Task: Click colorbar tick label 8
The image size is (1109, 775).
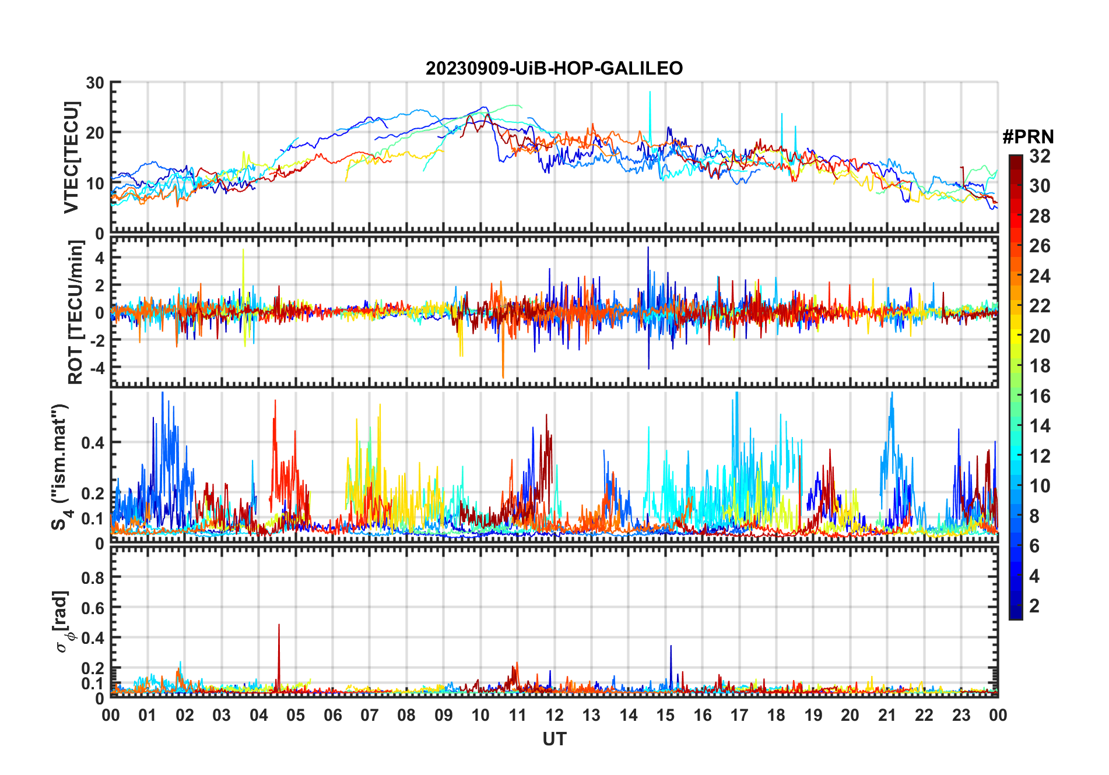Action: coord(1034,516)
